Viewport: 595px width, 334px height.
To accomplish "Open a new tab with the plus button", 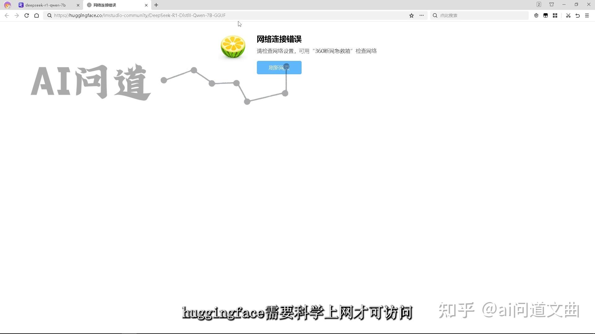I will pyautogui.click(x=156, y=5).
